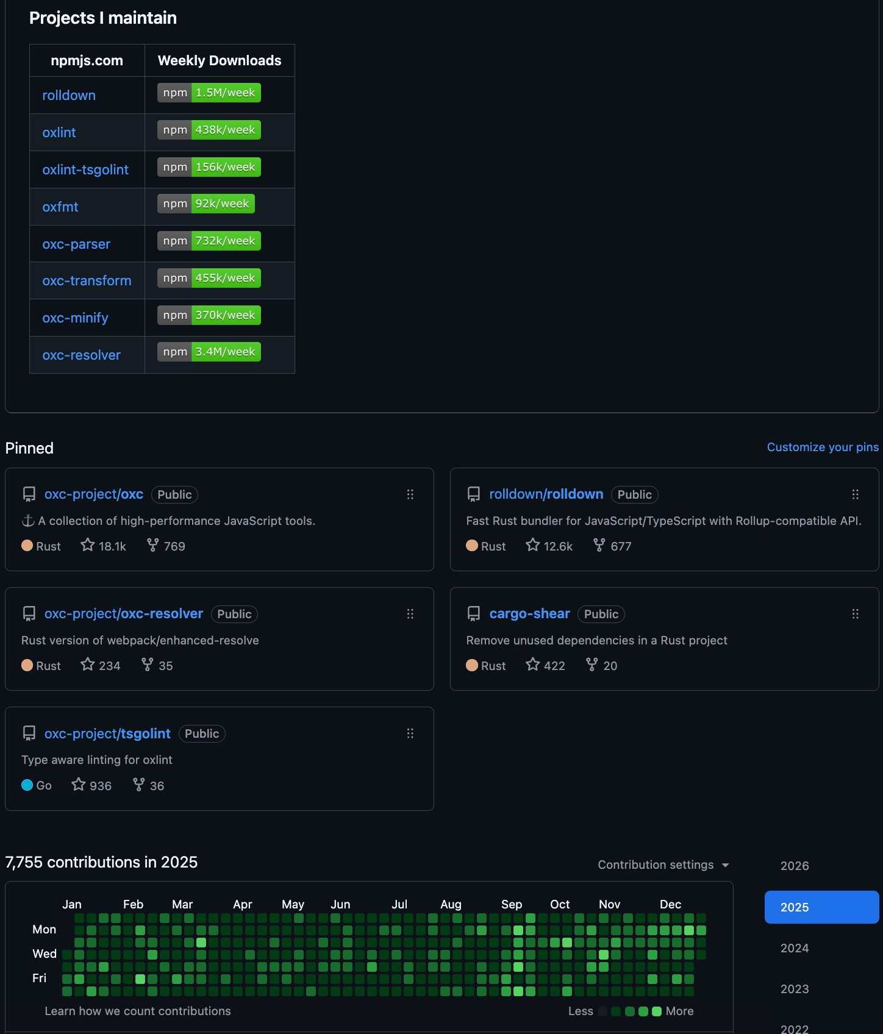Image resolution: width=883 pixels, height=1034 pixels.
Task: Open Learn how we count contributions
Action: (138, 1011)
